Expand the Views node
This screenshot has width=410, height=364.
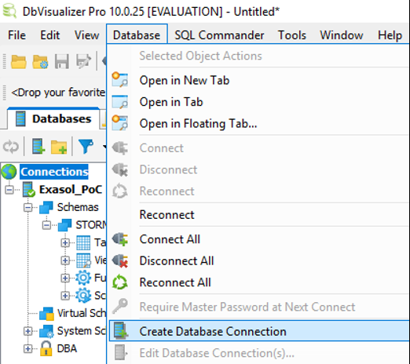(65, 260)
